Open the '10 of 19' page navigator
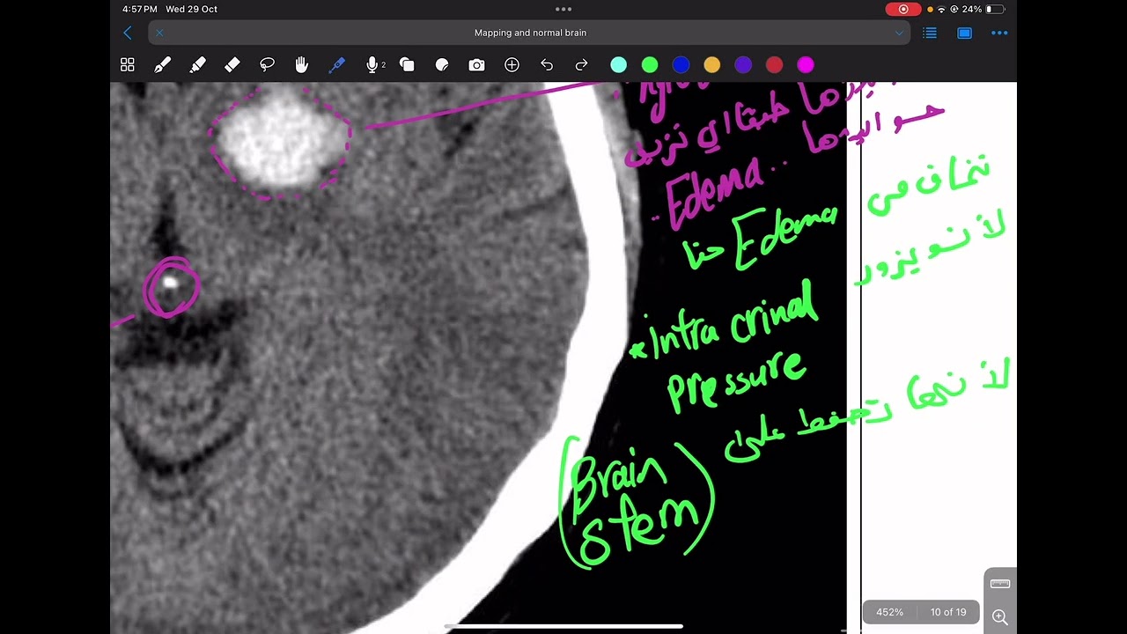 coord(948,612)
